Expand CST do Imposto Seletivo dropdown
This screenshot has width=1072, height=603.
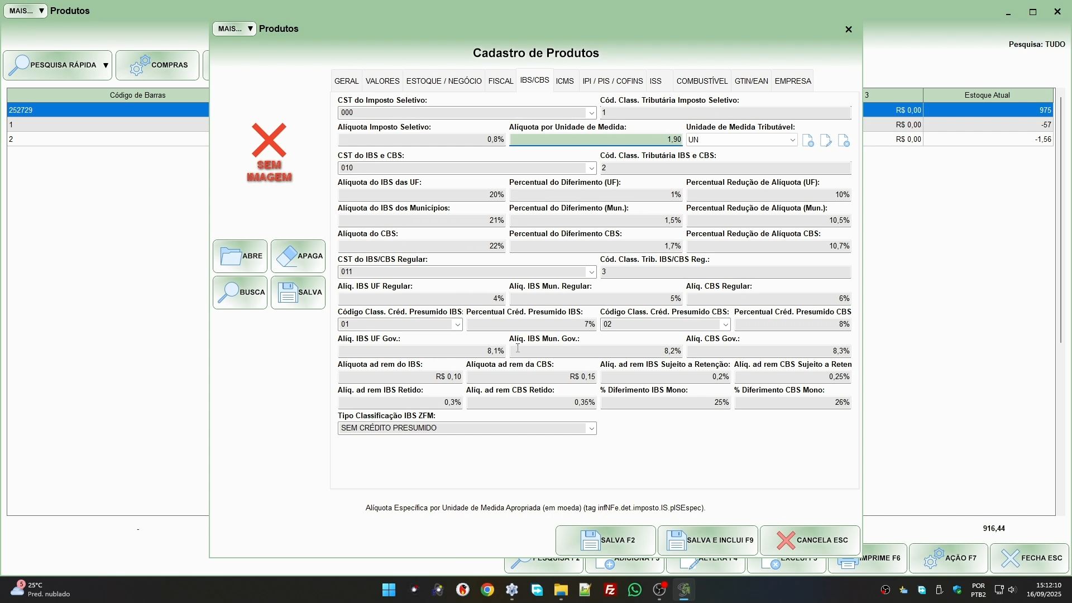[591, 113]
